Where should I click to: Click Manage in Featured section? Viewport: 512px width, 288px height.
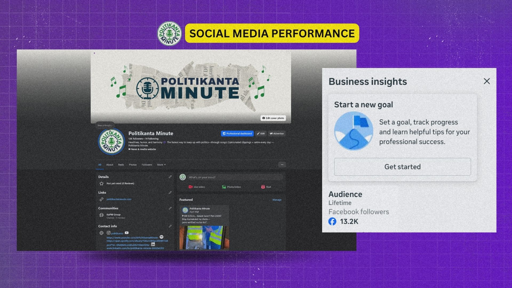point(277,200)
